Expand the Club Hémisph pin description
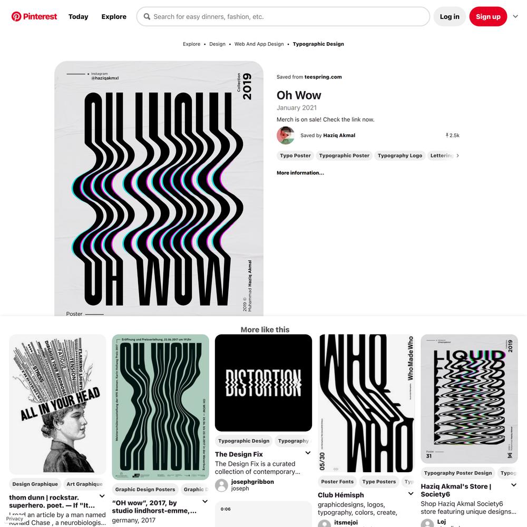This screenshot has width=527, height=527. coord(411,494)
